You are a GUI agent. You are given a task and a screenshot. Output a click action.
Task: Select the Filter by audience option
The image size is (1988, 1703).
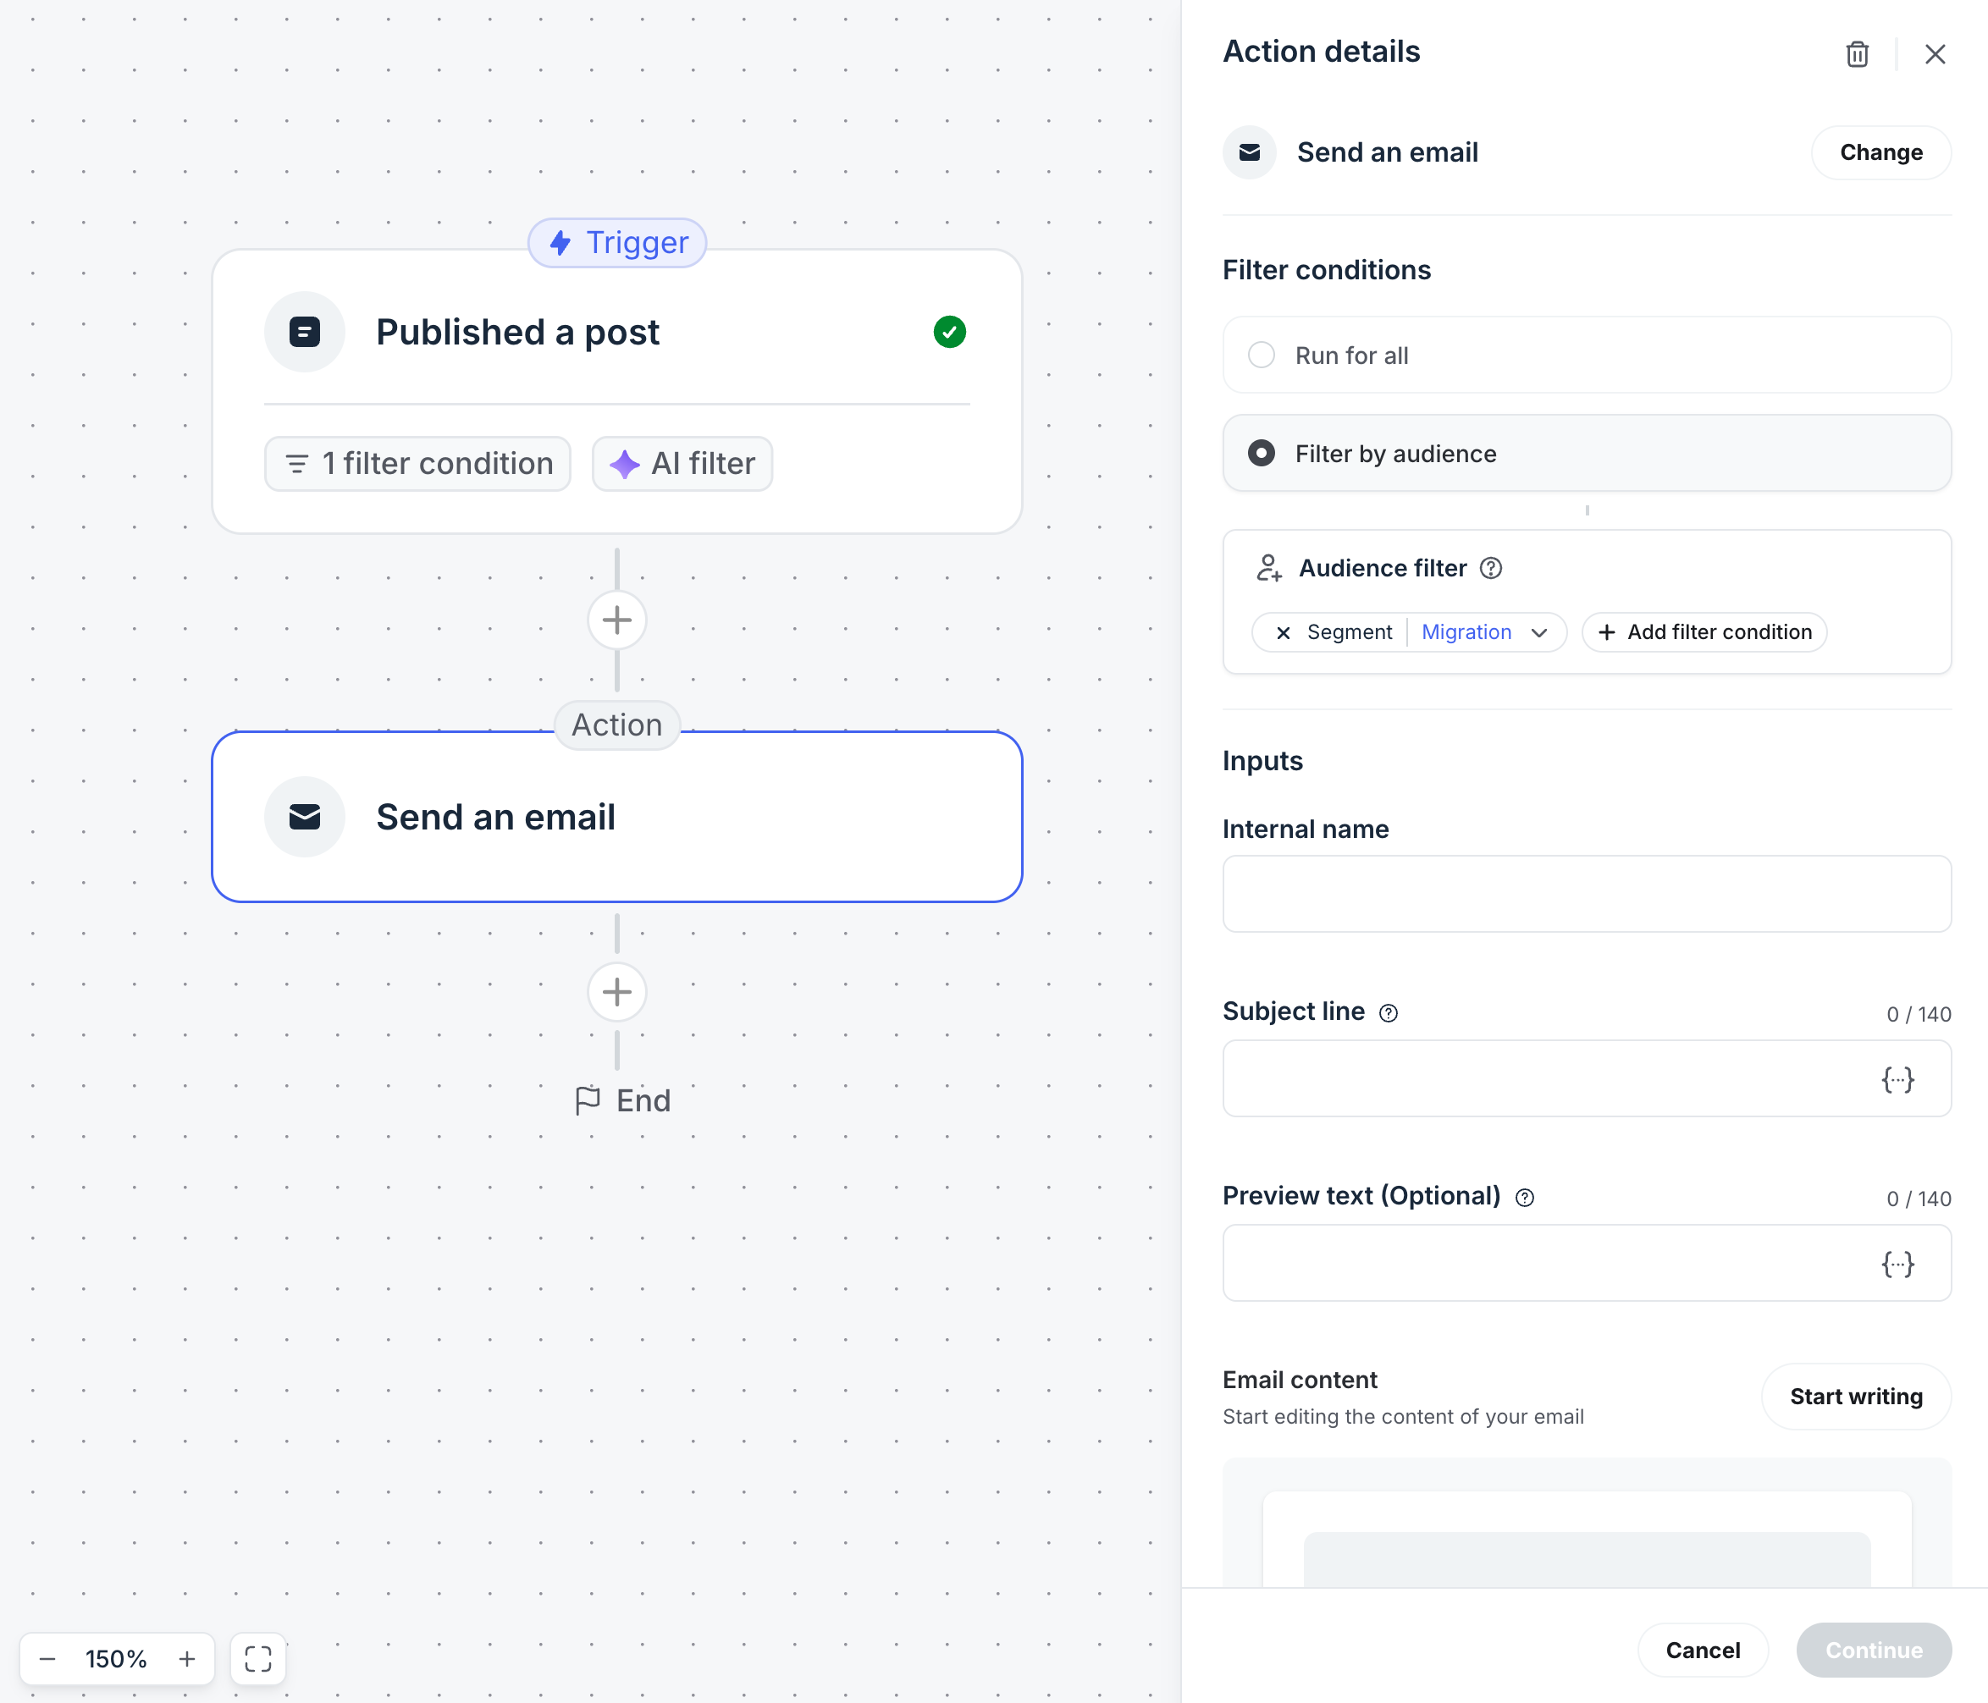[1586, 453]
